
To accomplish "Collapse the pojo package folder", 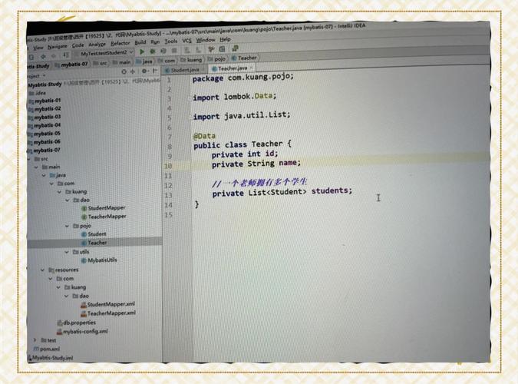I will tap(68, 225).
